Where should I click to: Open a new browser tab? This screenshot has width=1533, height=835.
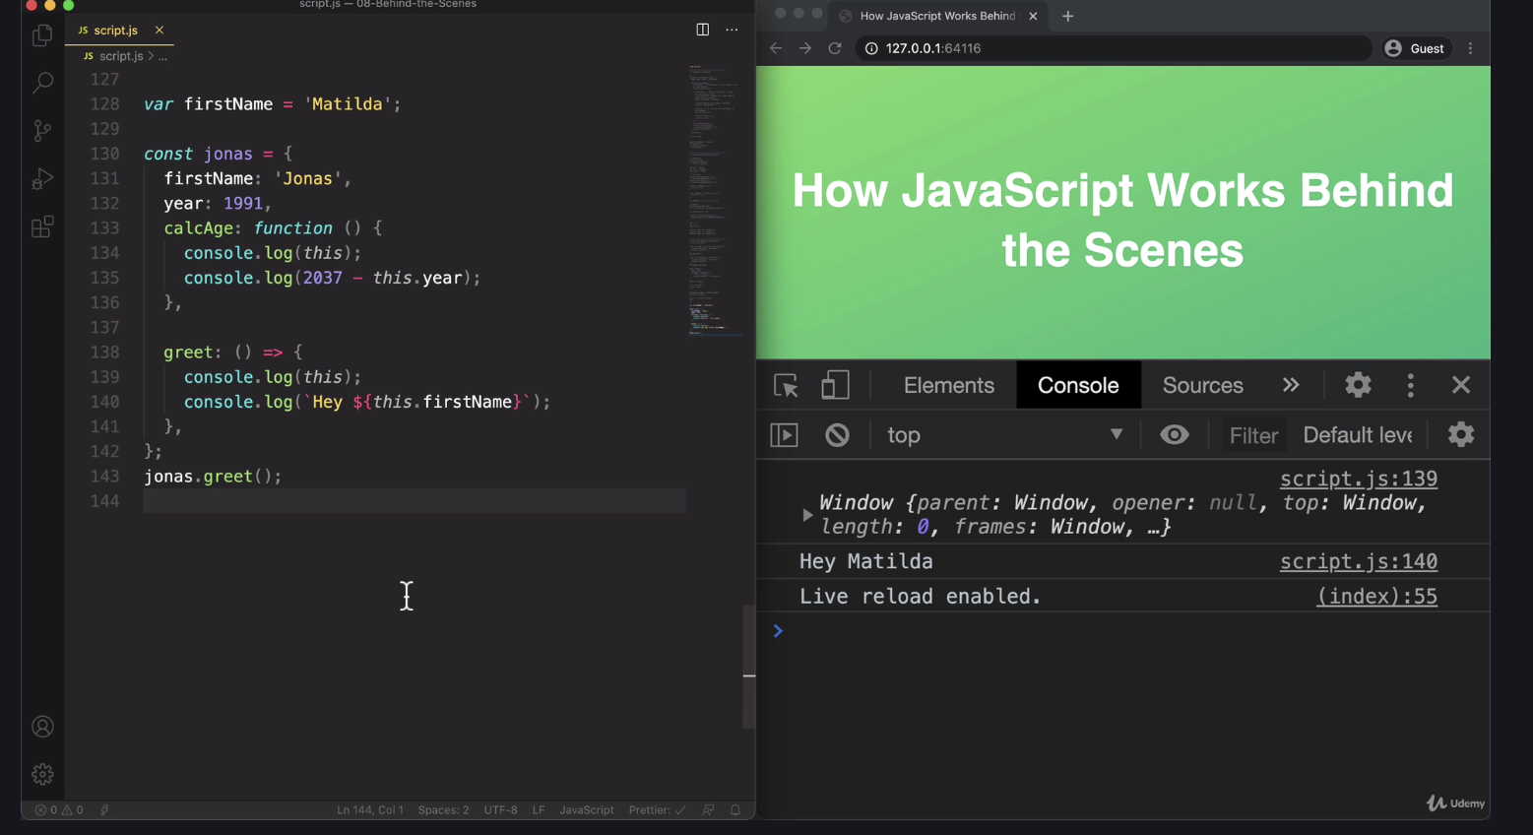pyautogui.click(x=1067, y=16)
